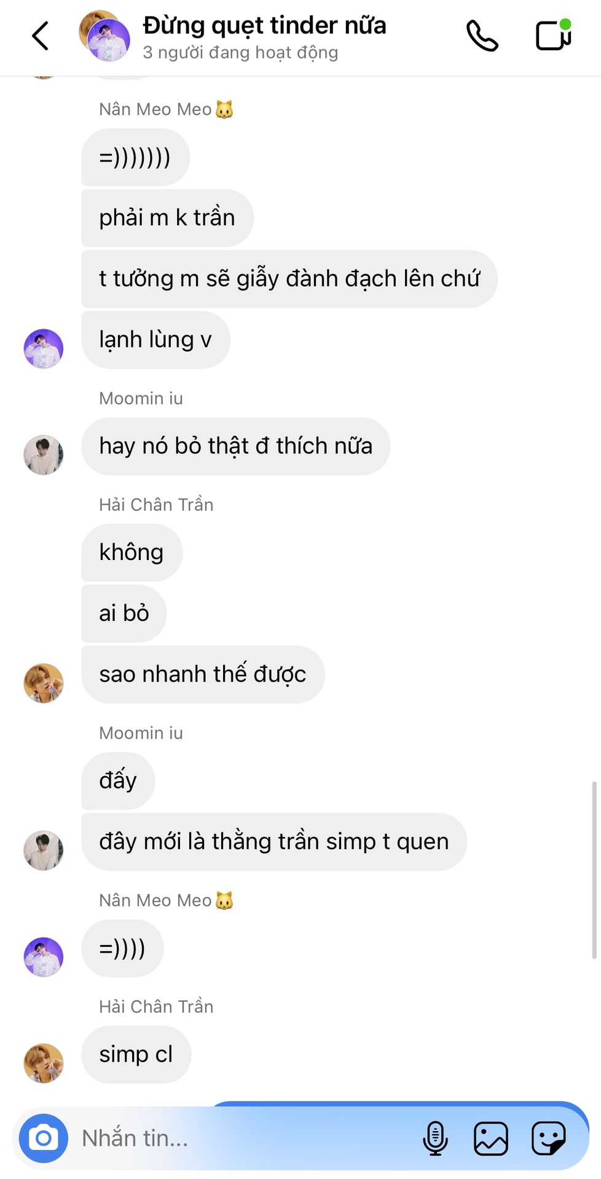This screenshot has height=1179, width=601.
Task: Start a video call with the group
Action: pyautogui.click(x=554, y=35)
